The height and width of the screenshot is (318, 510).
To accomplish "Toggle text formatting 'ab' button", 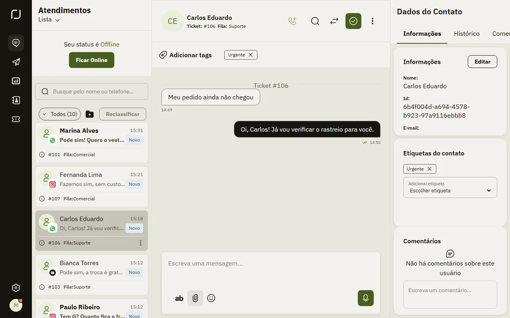I will pos(179,298).
